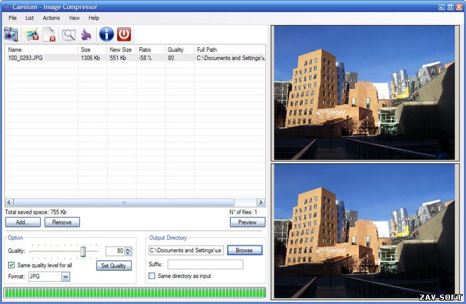466x304 pixels.
Task: Click the Preview button
Action: tap(248, 222)
